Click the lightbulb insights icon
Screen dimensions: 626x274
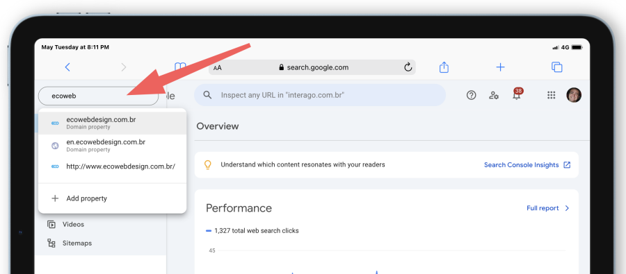pos(207,165)
